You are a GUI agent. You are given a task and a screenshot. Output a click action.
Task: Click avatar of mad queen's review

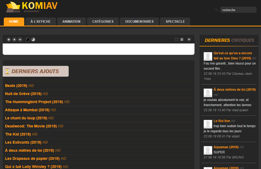[208, 93]
